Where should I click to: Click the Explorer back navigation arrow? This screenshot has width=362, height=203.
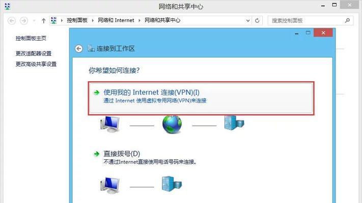coord(12,21)
